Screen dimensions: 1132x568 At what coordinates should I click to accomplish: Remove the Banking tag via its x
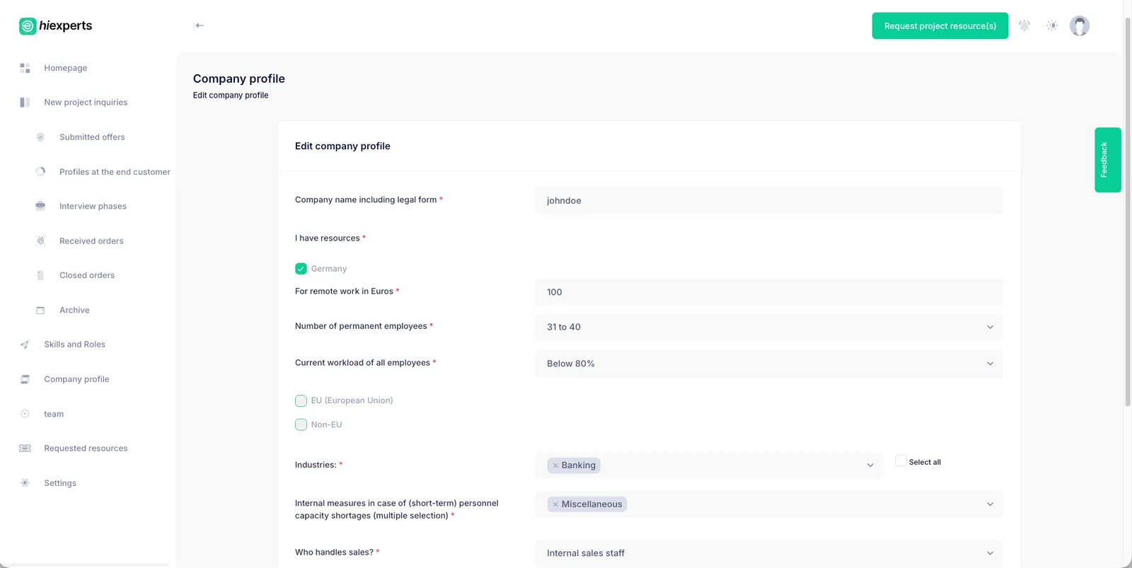tap(555, 465)
